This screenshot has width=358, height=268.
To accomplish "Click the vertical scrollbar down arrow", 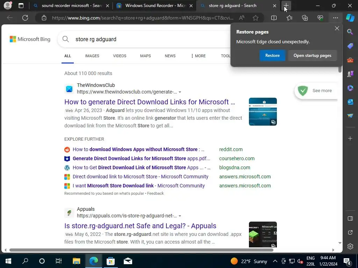I will (x=340, y=243).
